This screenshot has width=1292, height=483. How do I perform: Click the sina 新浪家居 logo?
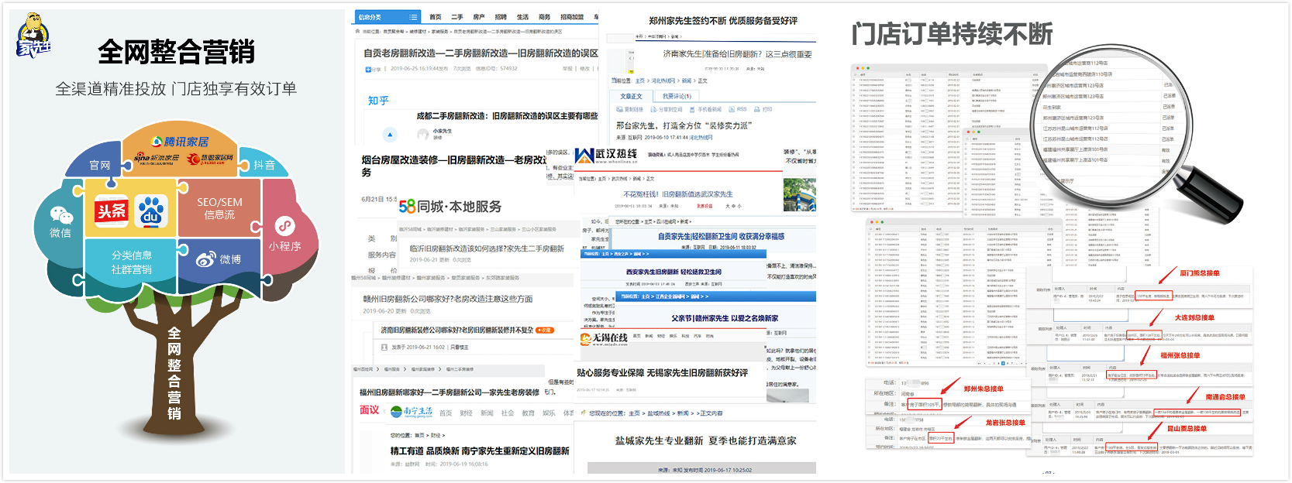(x=157, y=159)
